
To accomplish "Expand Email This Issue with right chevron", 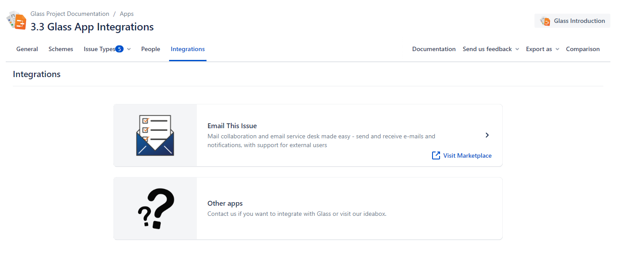I will 487,135.
